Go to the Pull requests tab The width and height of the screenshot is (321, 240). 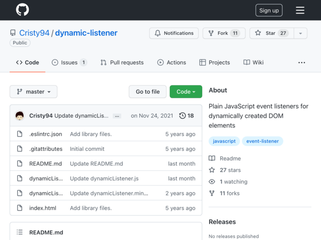[122, 62]
